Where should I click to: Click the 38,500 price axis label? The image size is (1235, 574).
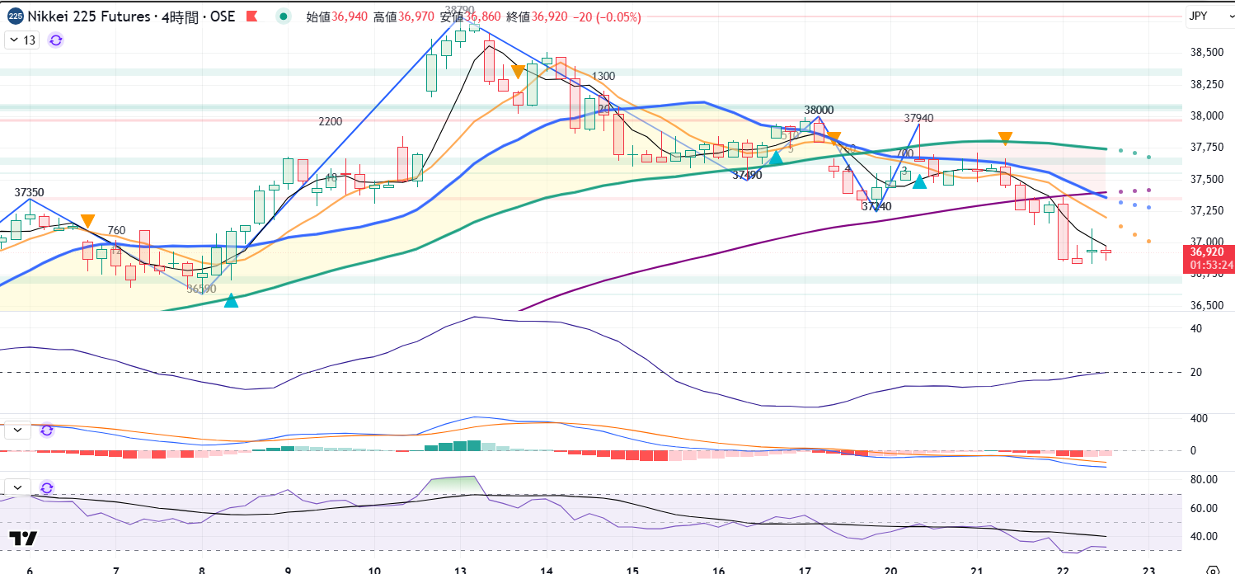[x=1208, y=52]
